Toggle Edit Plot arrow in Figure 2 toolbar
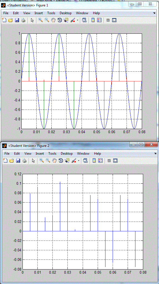159x284 pixels. (x=33, y=161)
